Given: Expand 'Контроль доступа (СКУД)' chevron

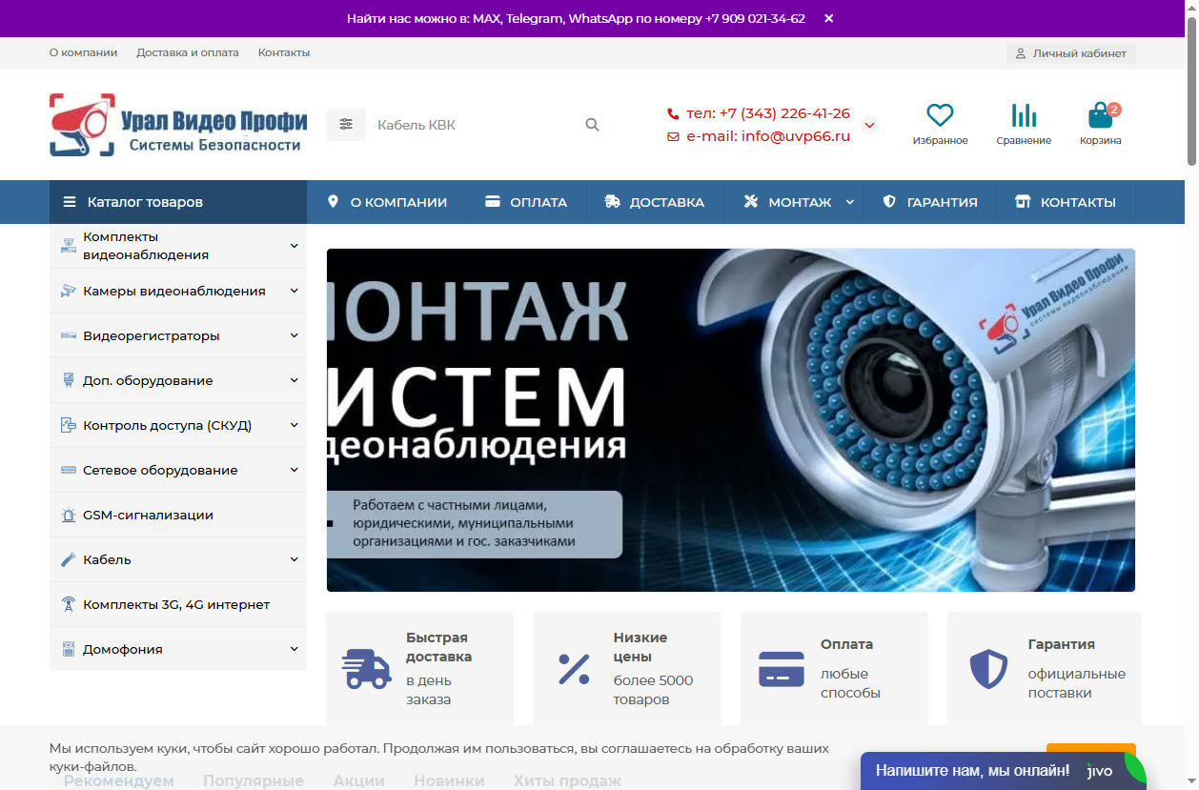Looking at the screenshot, I should click(x=294, y=425).
